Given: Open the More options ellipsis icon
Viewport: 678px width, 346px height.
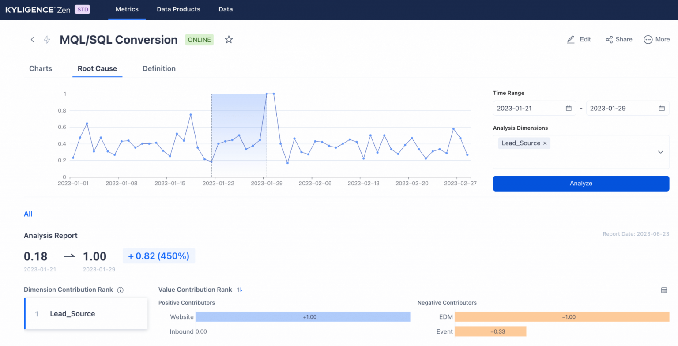Looking at the screenshot, I should pyautogui.click(x=647, y=39).
